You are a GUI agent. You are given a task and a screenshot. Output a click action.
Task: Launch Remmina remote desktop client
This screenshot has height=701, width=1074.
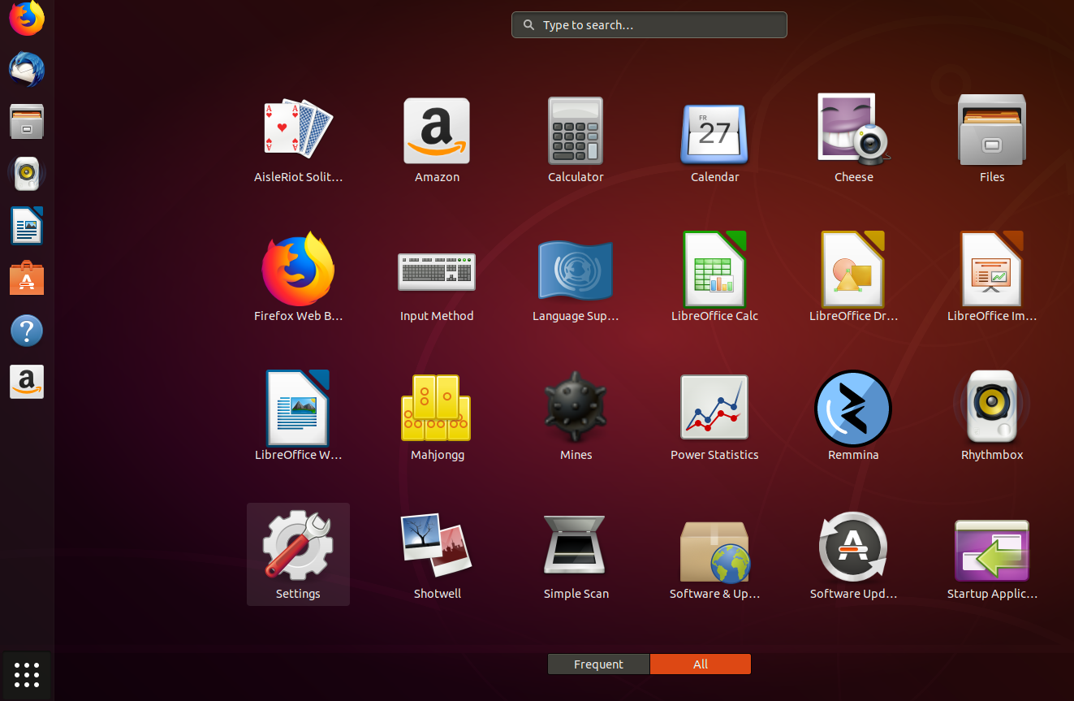coord(853,416)
